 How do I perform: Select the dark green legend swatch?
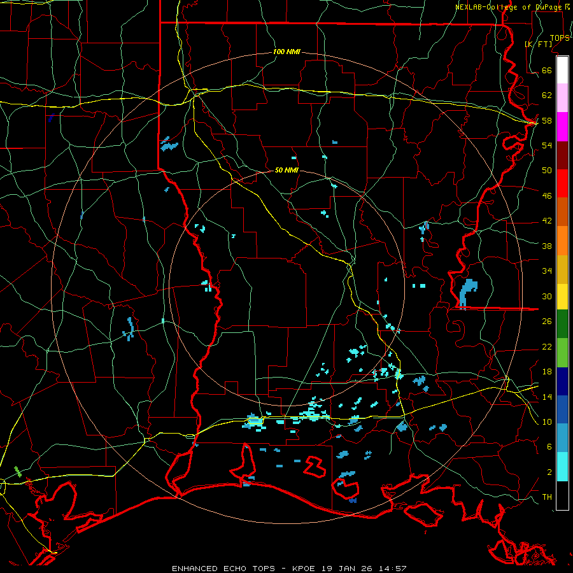point(562,323)
